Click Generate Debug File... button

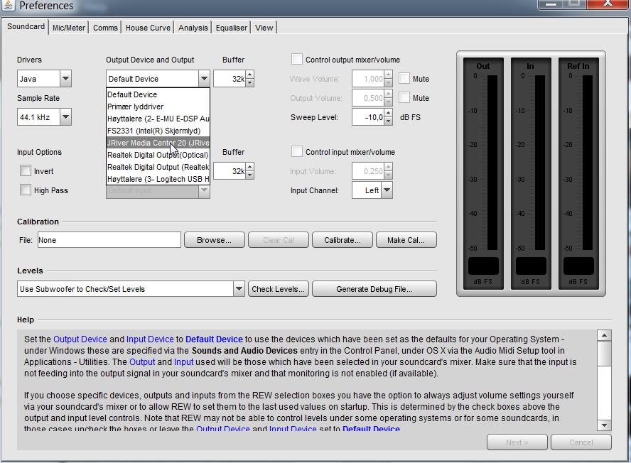coord(374,289)
